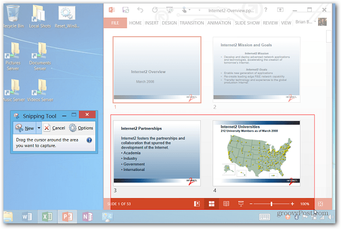
Task: Click Snipping Tool scissors title icon
Action: pyautogui.click(x=17, y=116)
